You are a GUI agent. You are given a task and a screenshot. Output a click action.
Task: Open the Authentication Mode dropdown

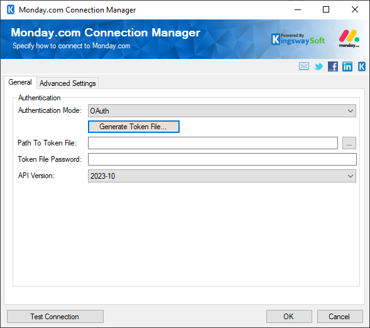(x=222, y=111)
